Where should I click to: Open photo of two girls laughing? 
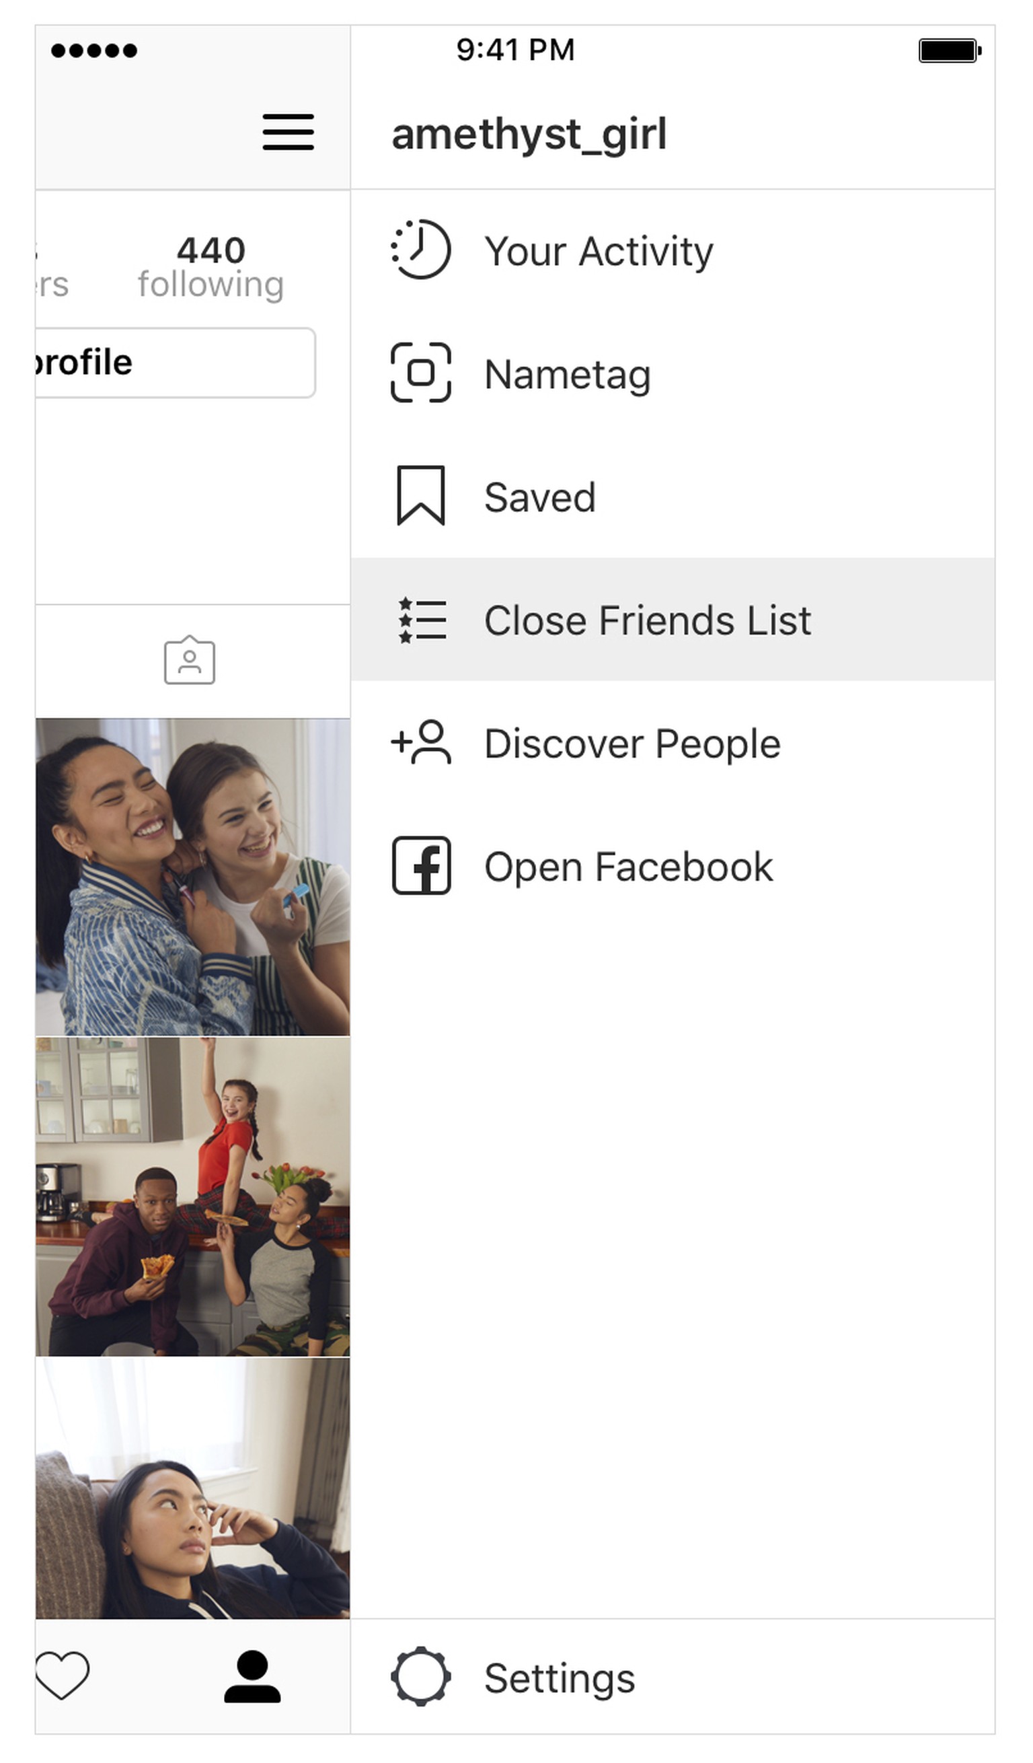[x=193, y=877]
